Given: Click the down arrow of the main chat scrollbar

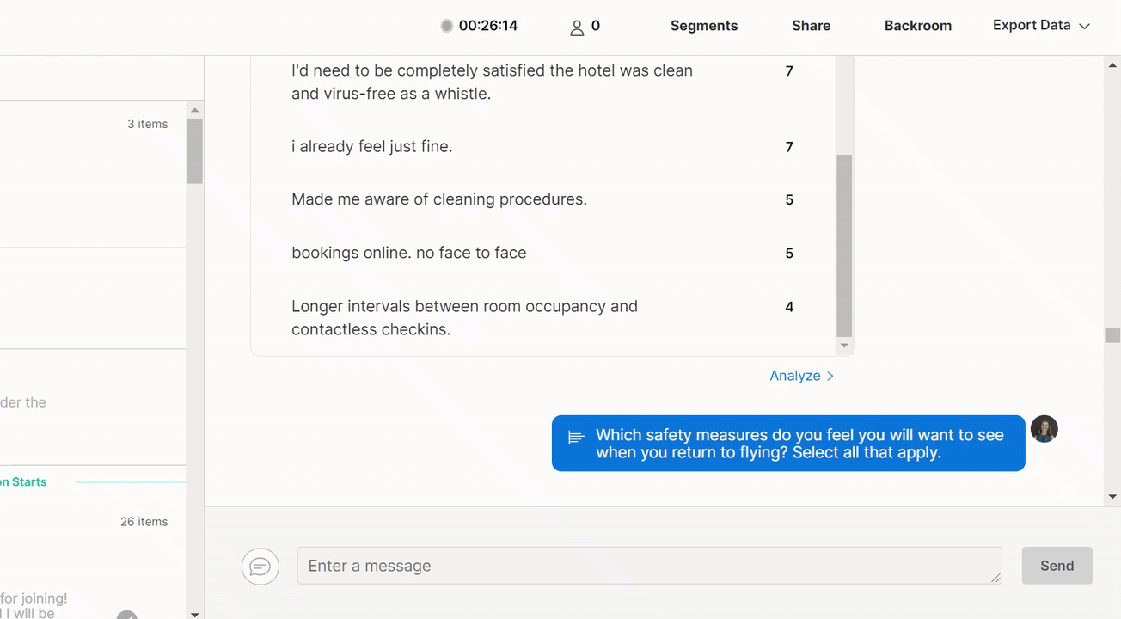Looking at the screenshot, I should tap(1112, 497).
